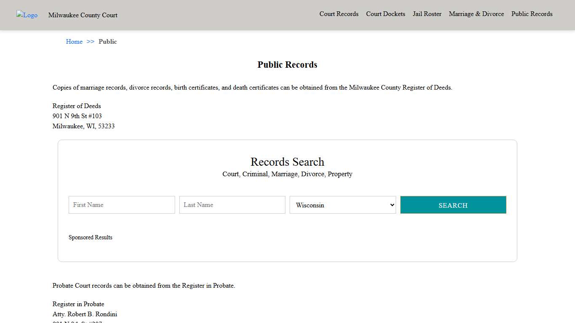This screenshot has width=575, height=323.
Task: Click the Records Search heading
Action: click(287, 162)
